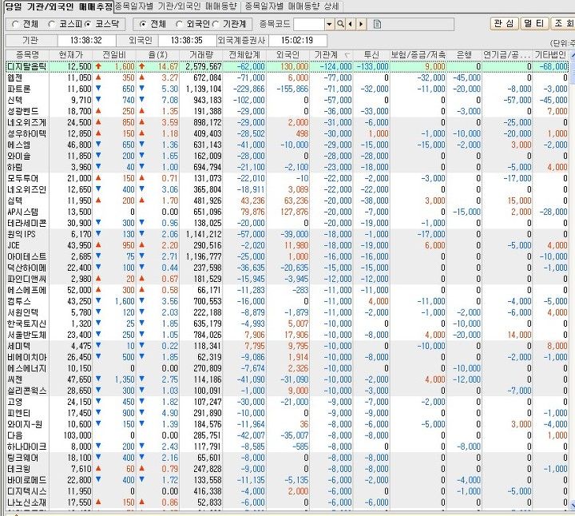Viewport: 575px width, 516px height.
Task: Click the 기관계 column sort arrow
Action: click(347, 55)
